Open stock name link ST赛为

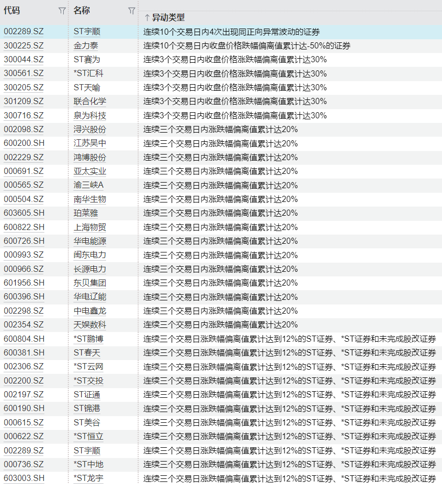click(87, 60)
